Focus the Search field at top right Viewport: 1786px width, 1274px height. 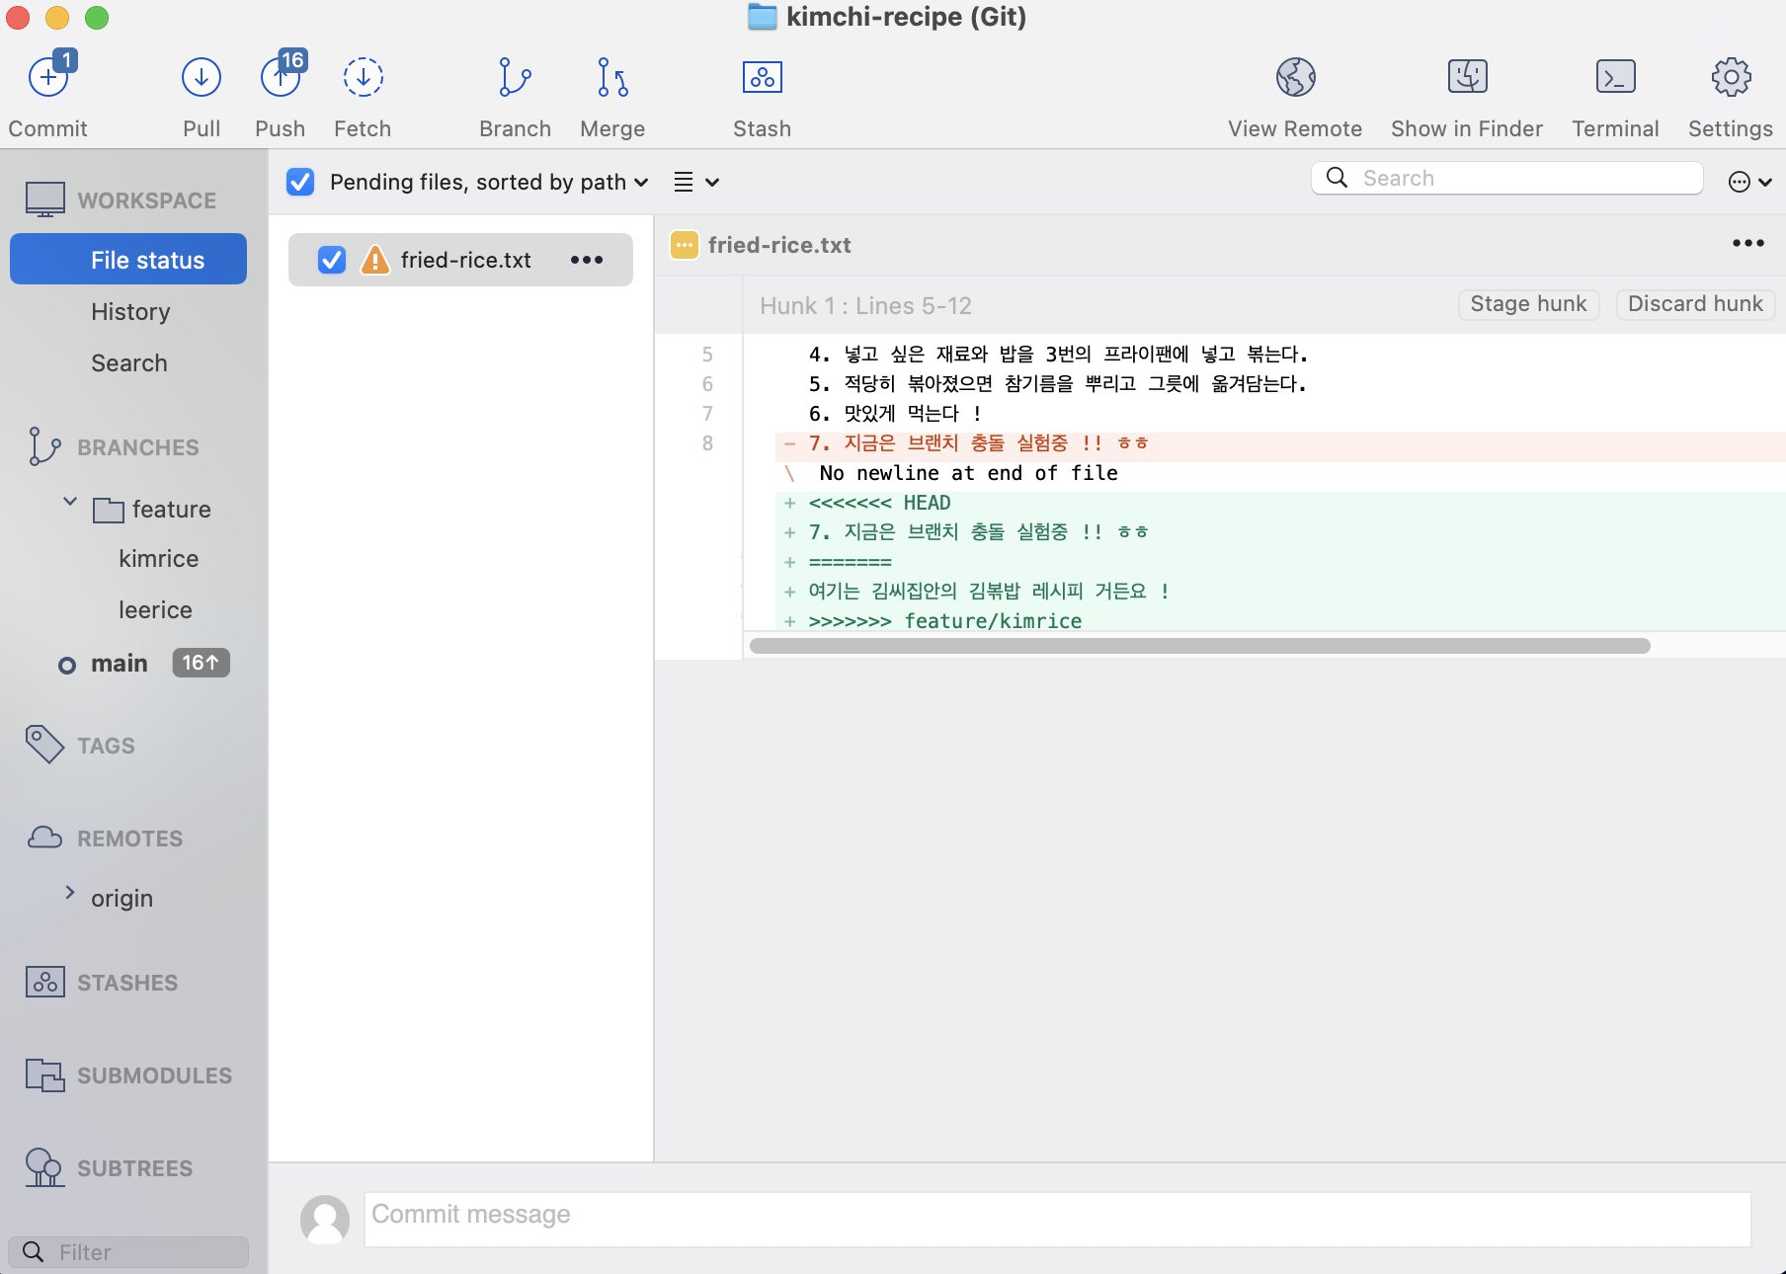point(1507,178)
